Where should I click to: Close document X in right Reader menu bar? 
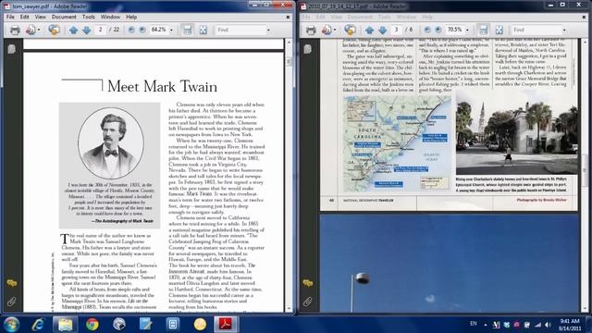point(584,17)
